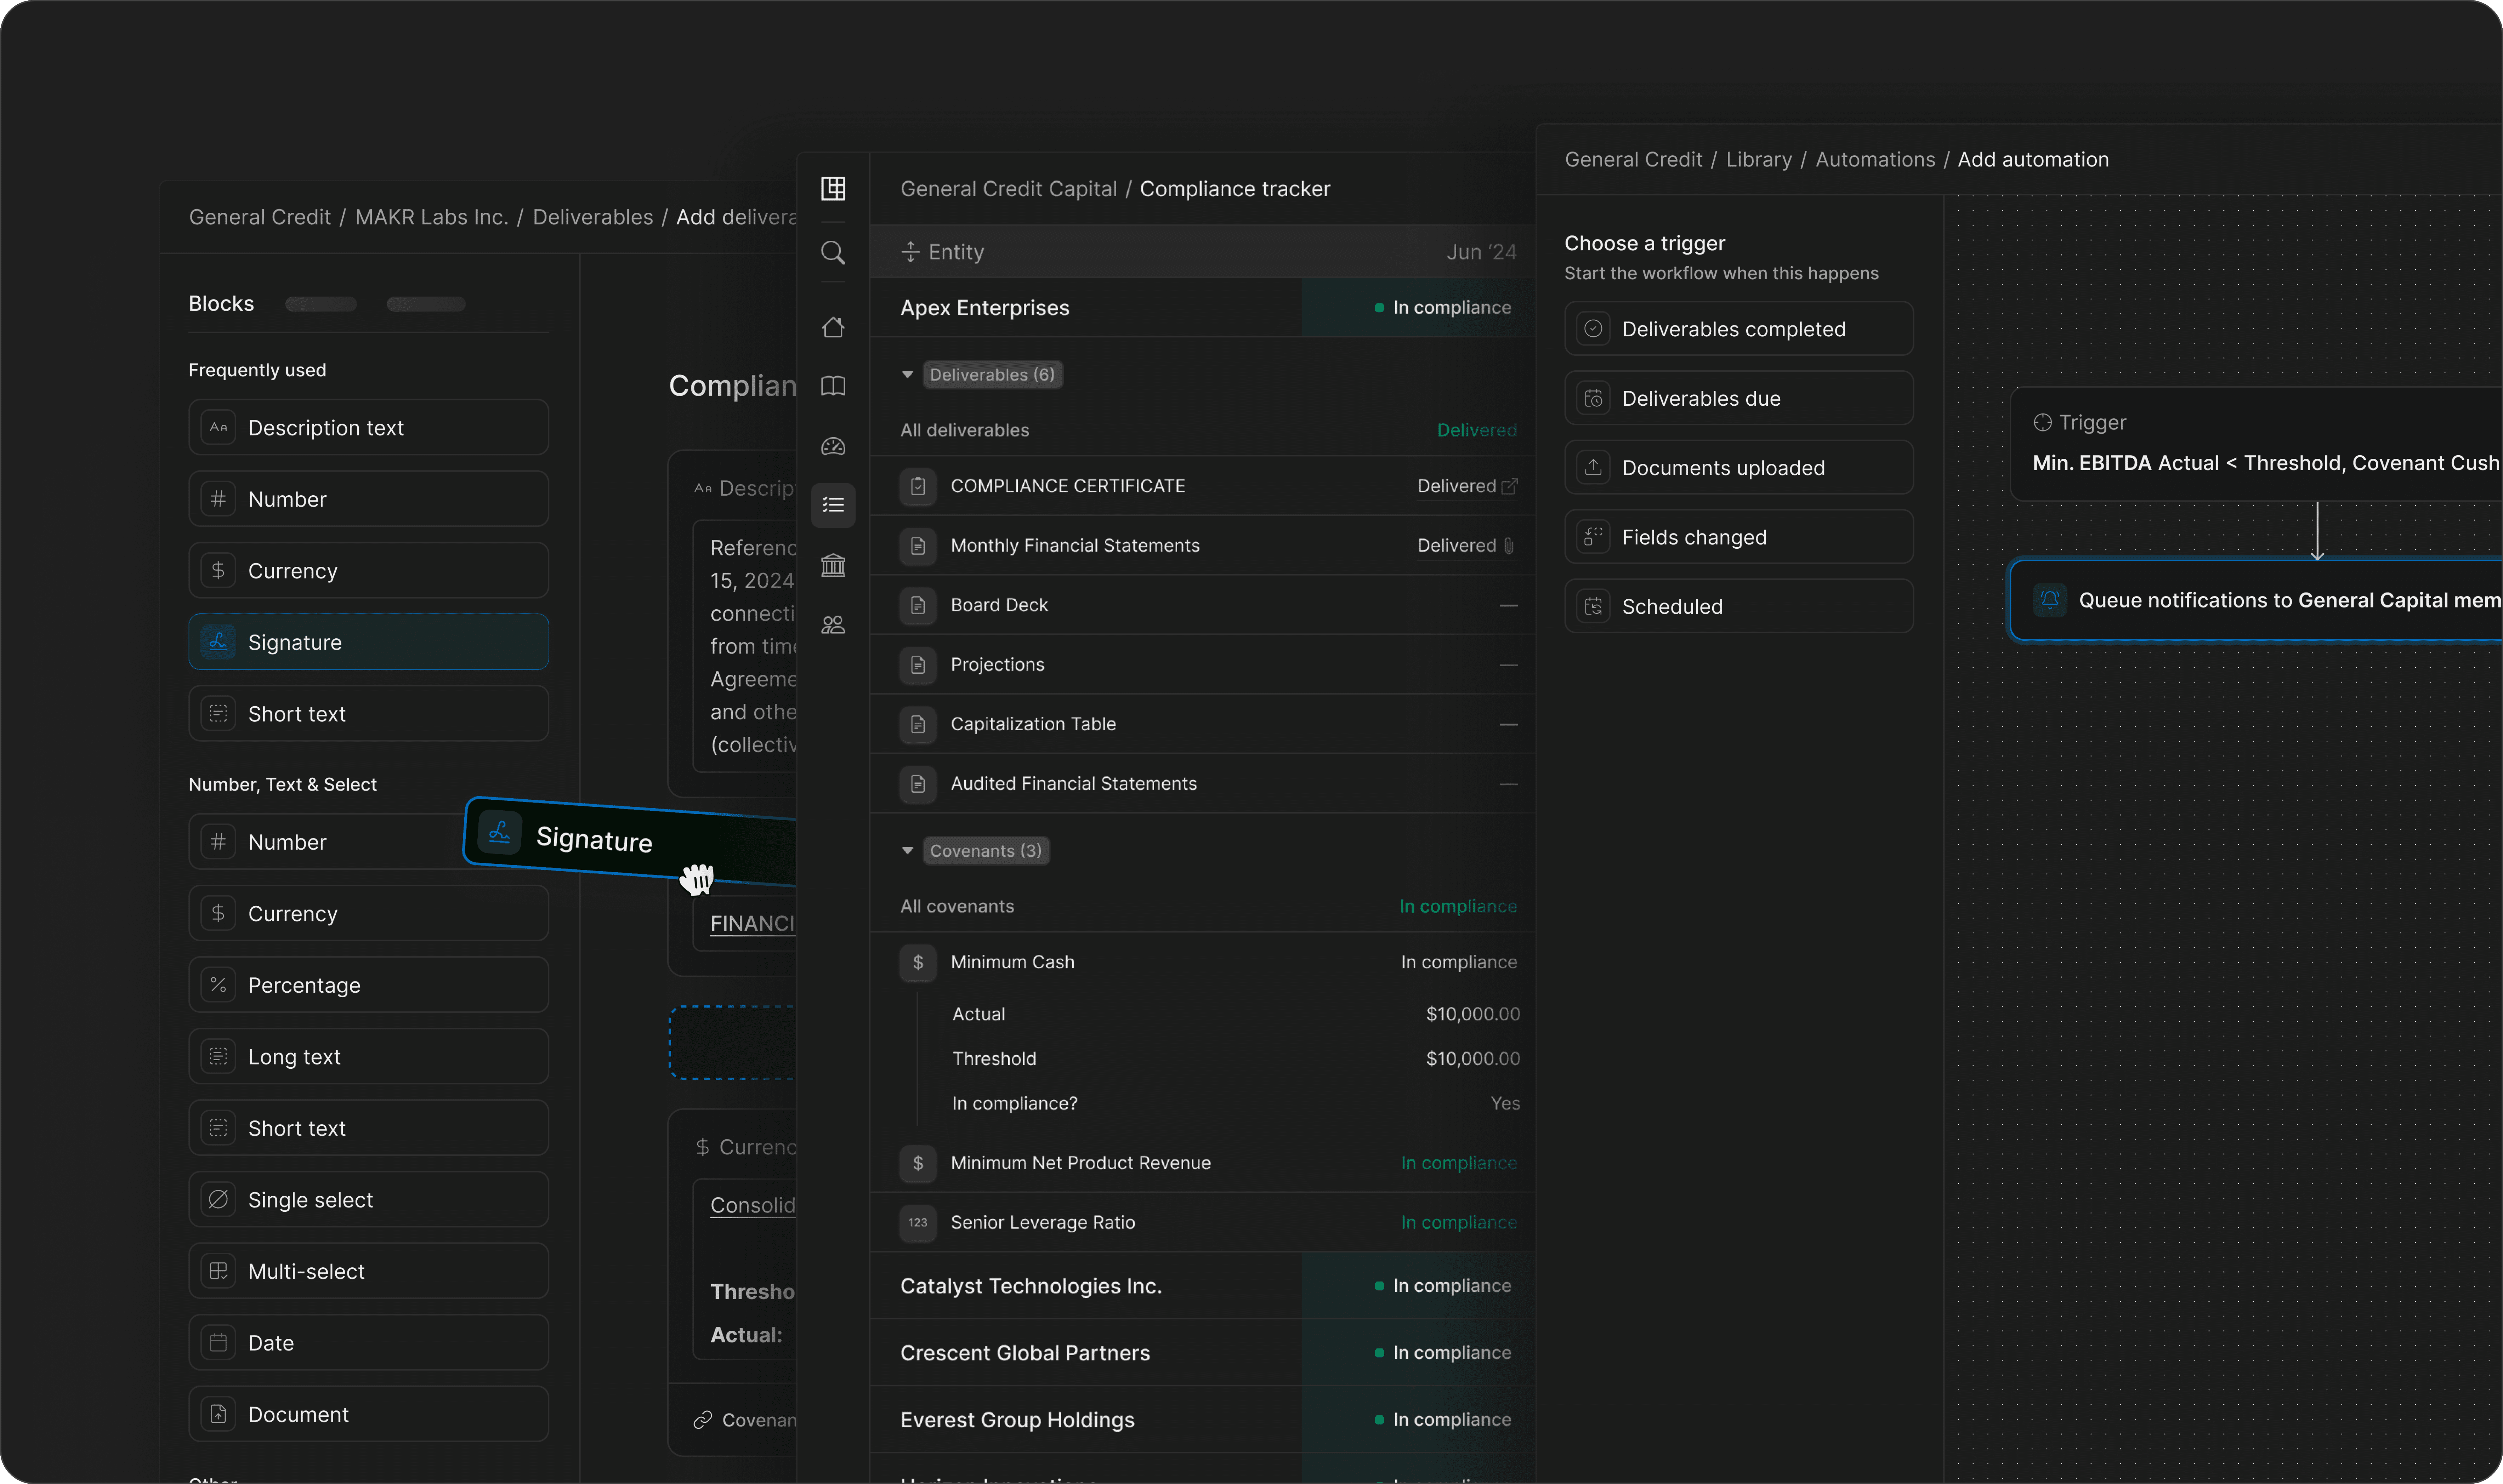Open the dashboard gauge icon
Image resolution: width=2503 pixels, height=1484 pixels.
[x=832, y=446]
